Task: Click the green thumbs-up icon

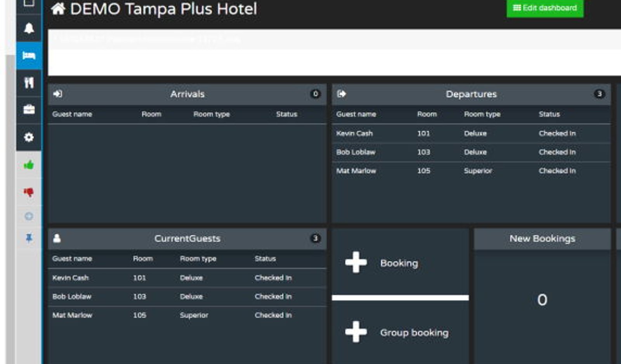Action: click(x=29, y=165)
